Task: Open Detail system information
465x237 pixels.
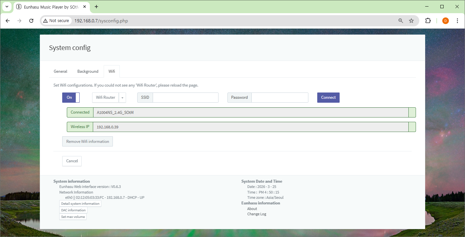Action: coord(80,204)
